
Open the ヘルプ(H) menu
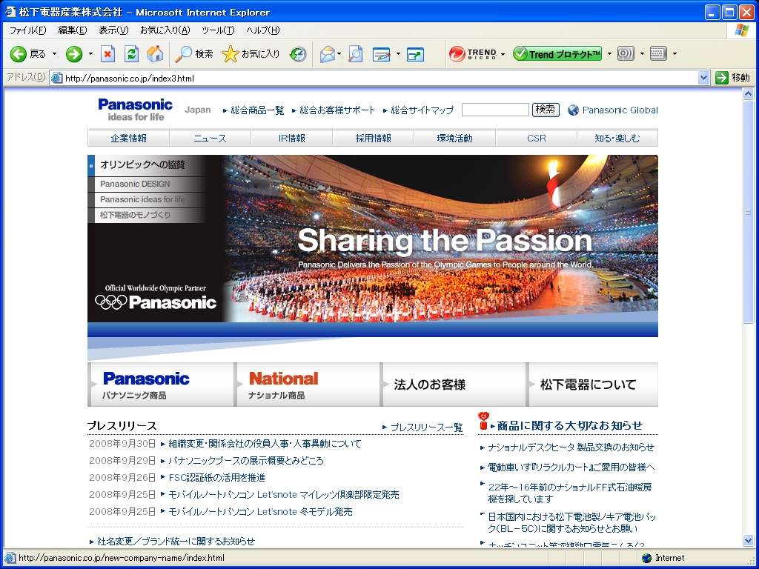262,30
